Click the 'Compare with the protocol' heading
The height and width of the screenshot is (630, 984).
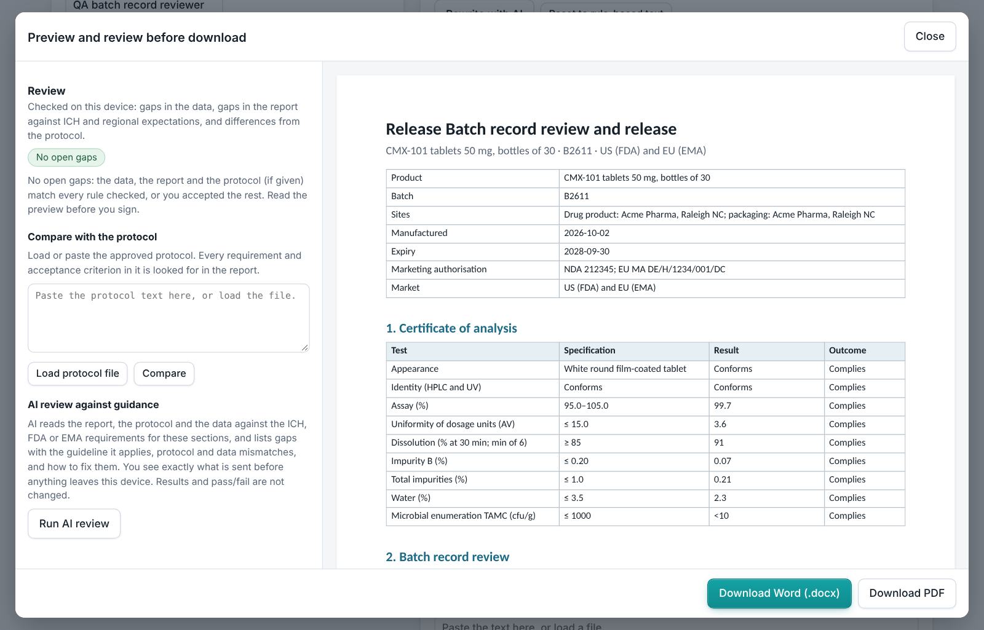click(92, 237)
